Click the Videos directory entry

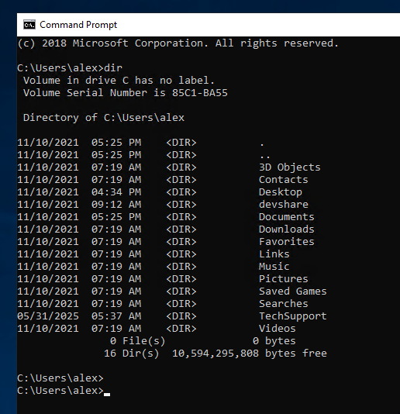[x=278, y=329]
